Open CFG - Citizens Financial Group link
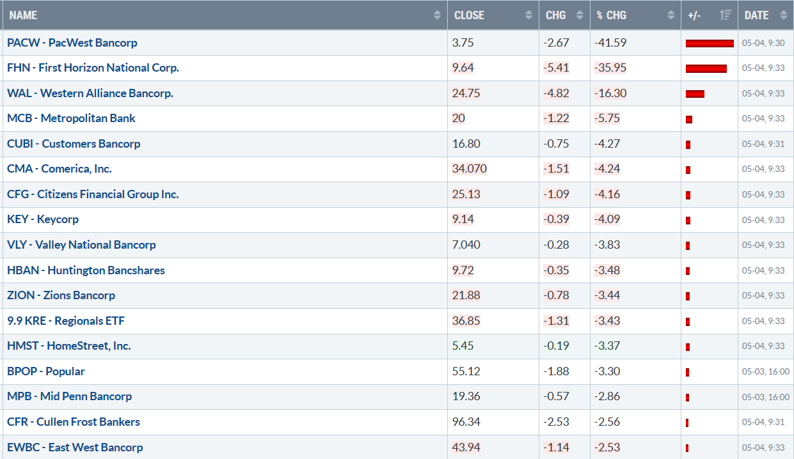794x459 pixels. (x=93, y=194)
